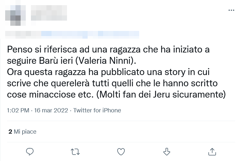This screenshot has width=241, height=161.
Task: View the 2 Mi piace likes list
Action: pos(23,131)
